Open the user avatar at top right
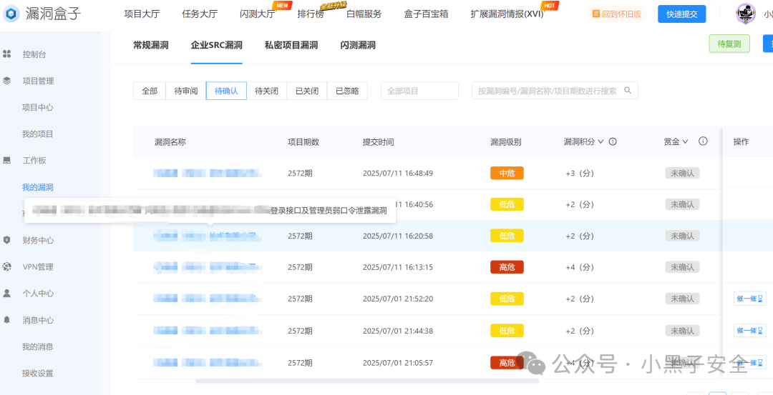Image resolution: width=773 pixels, height=395 pixels. 745,14
